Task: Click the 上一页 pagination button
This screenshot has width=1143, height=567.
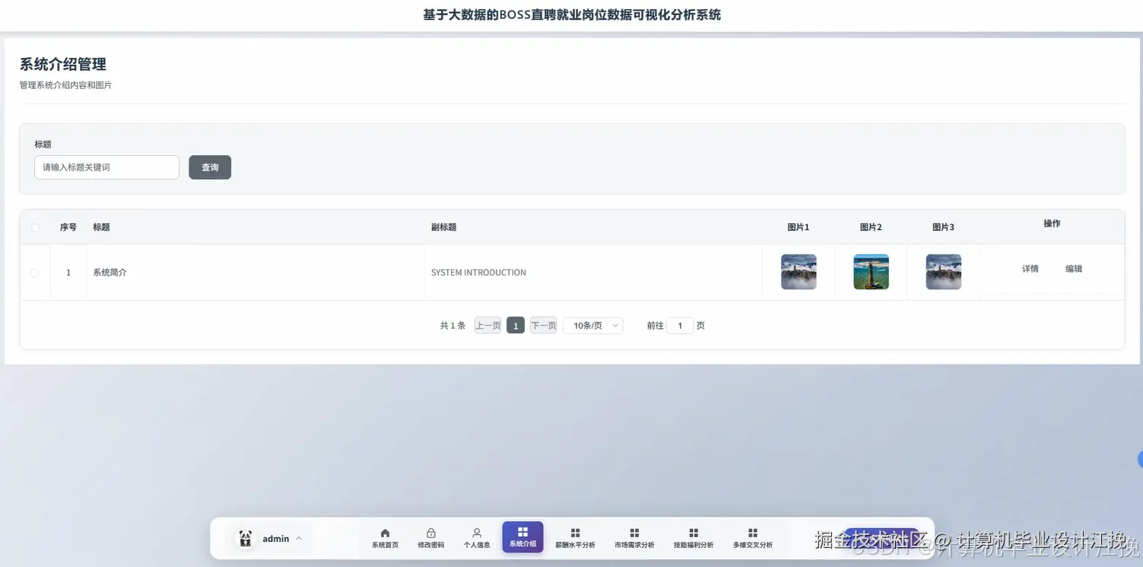Action: 487,326
